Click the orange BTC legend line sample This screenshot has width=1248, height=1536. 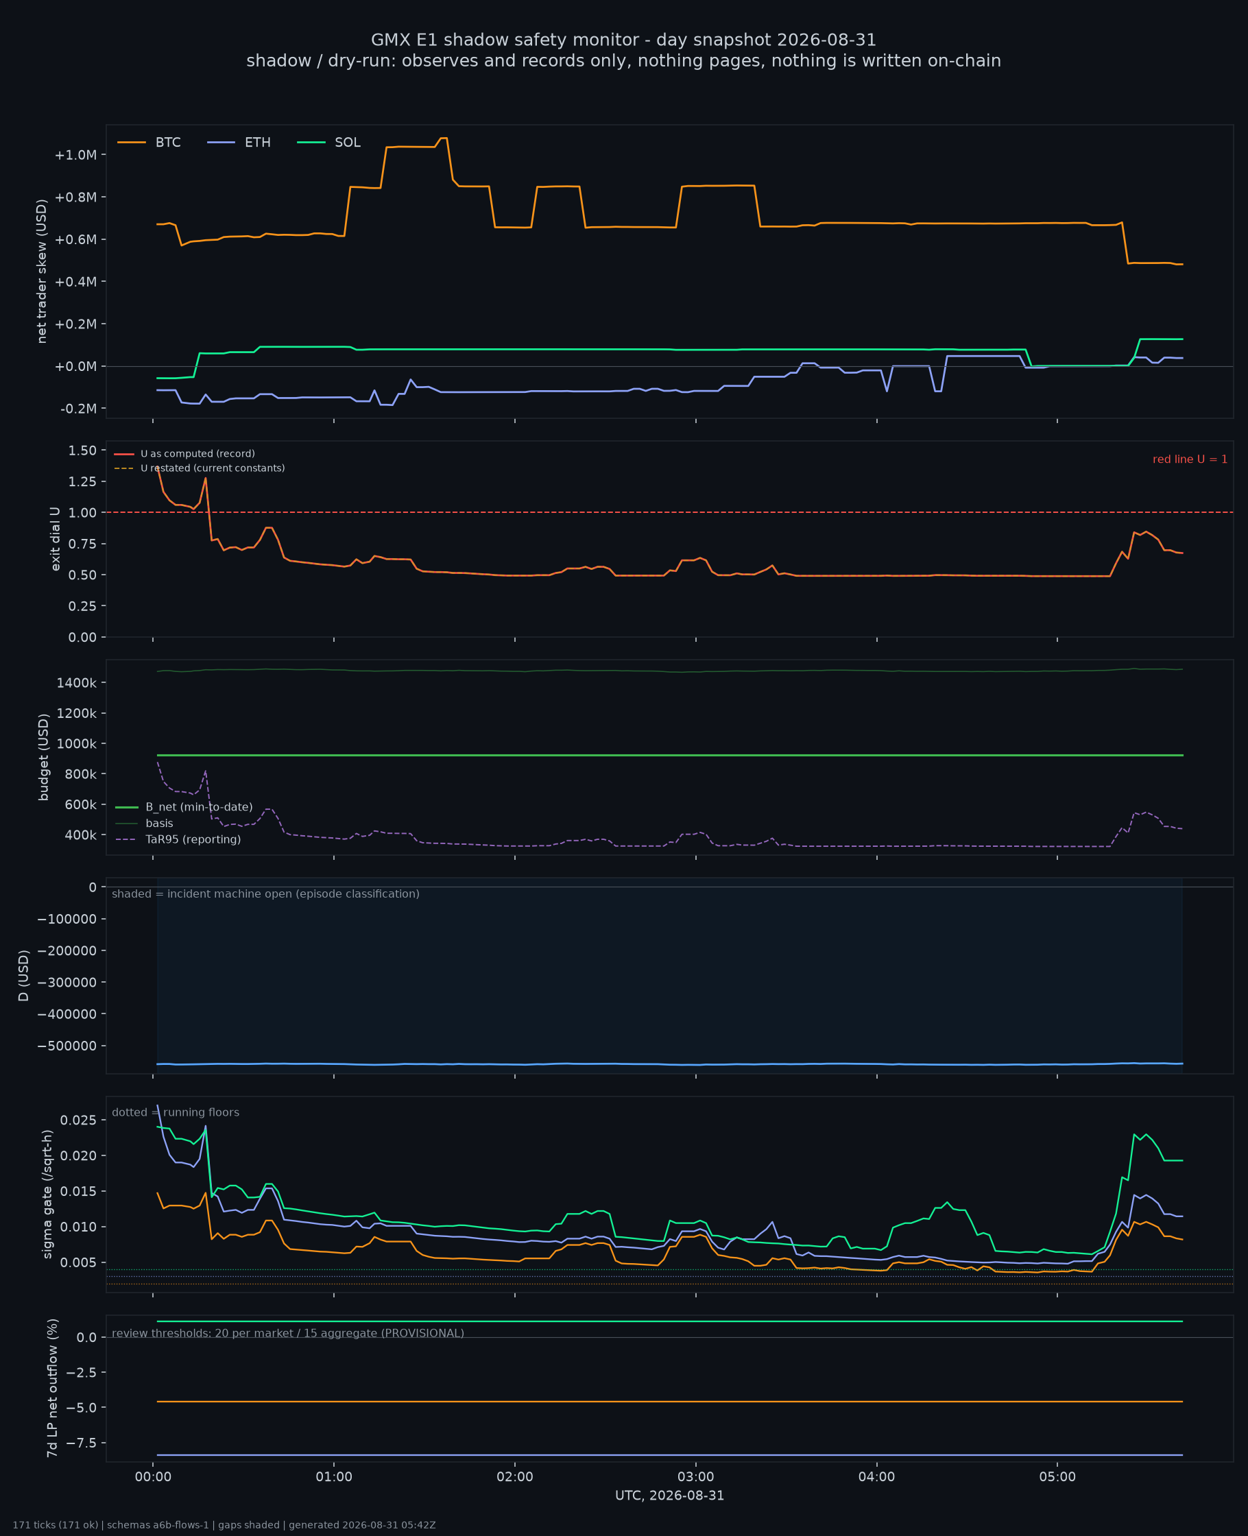[x=132, y=143]
